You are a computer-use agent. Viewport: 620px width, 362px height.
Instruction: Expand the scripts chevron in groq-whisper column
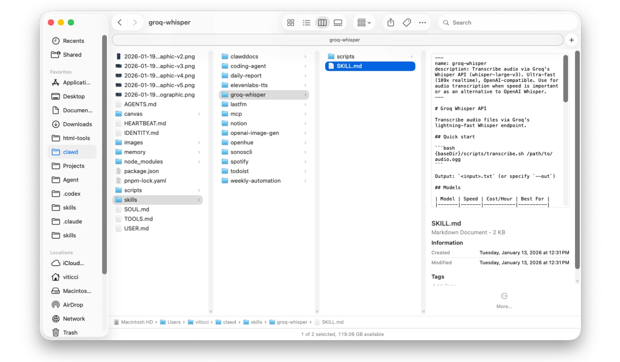(x=412, y=56)
